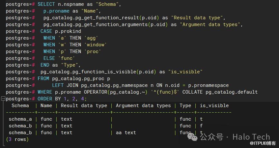Click the 'aa text' argument cell
The height and width of the screenshot is (148, 279).
click(126, 133)
